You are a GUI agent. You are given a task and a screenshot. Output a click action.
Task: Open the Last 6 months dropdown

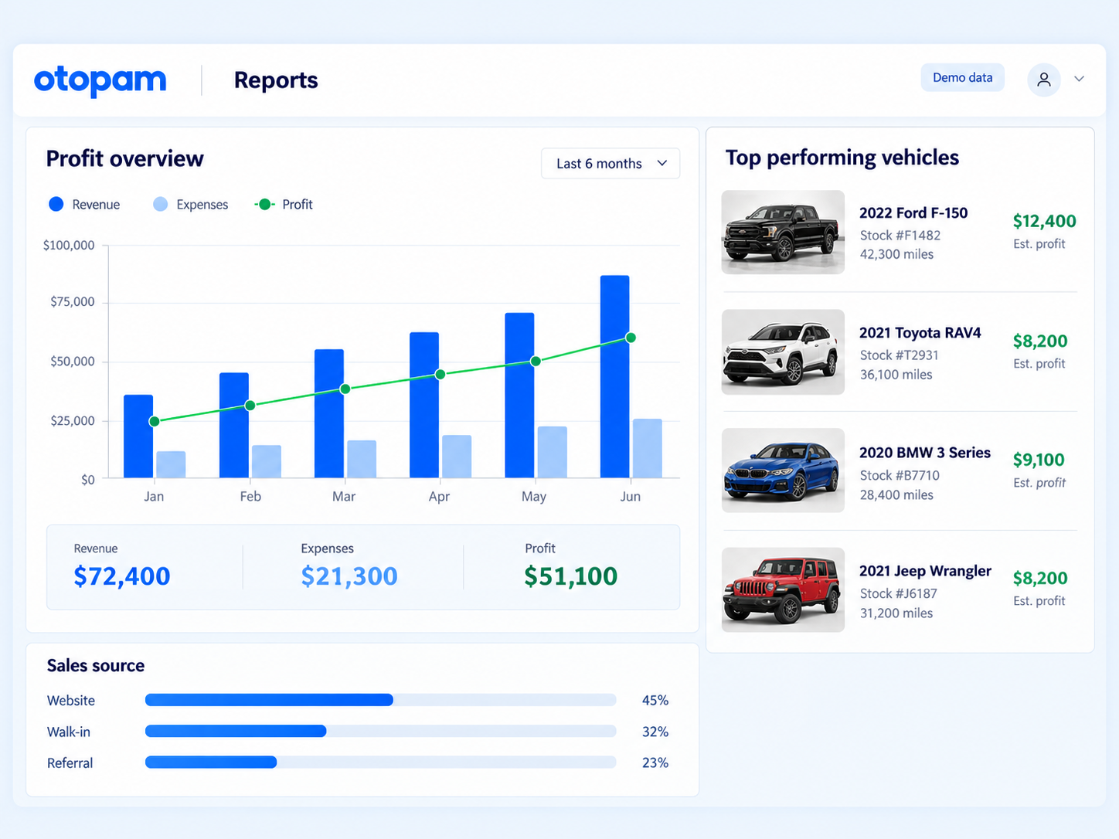pos(611,164)
